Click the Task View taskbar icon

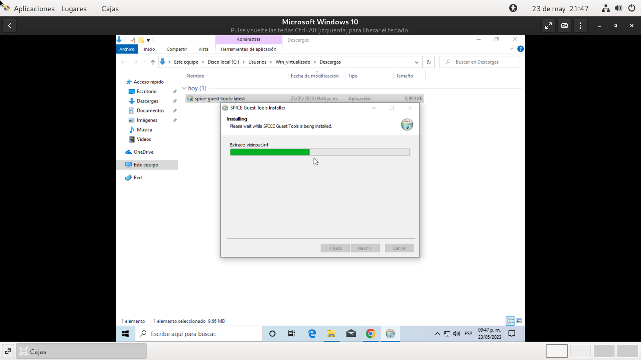(292, 334)
